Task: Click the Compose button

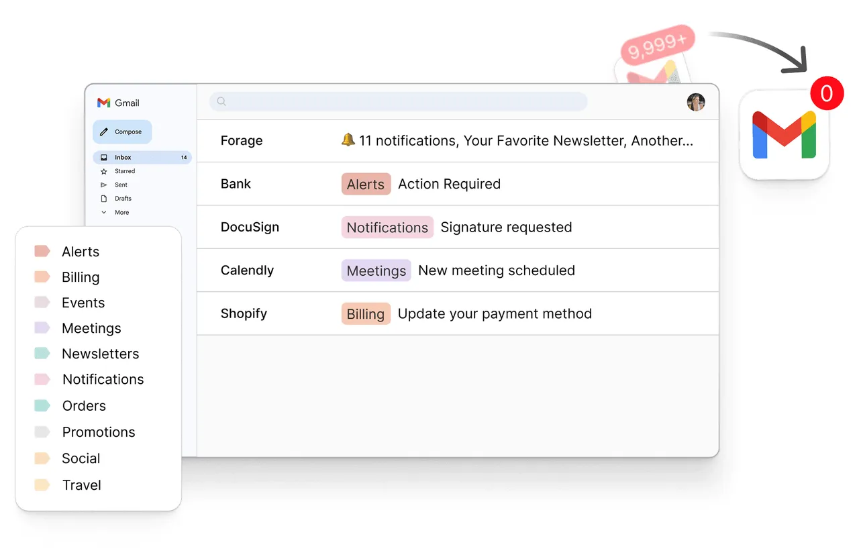Action: pos(122,132)
